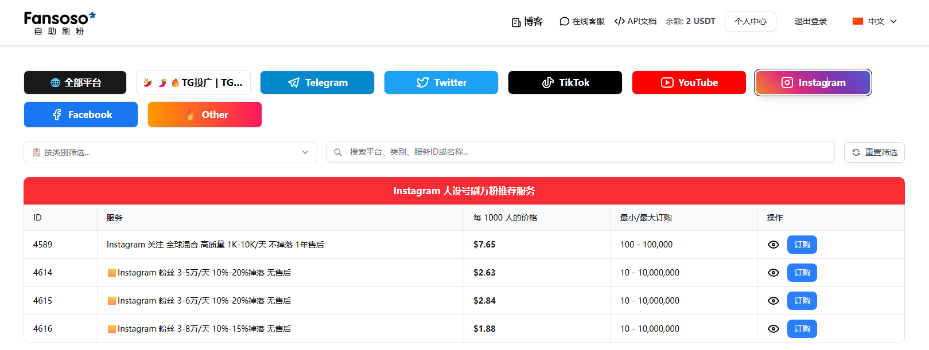Click 重置筛选 reset filter button
Image resolution: width=929 pixels, height=350 pixels.
click(874, 152)
